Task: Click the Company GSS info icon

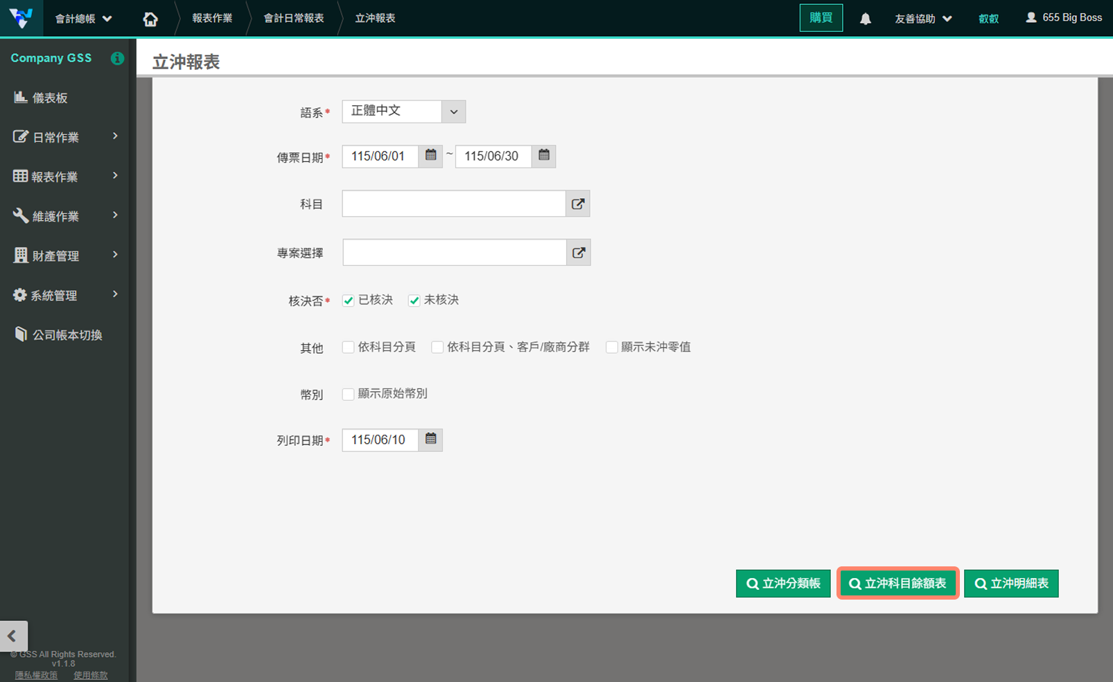Action: coord(117,58)
